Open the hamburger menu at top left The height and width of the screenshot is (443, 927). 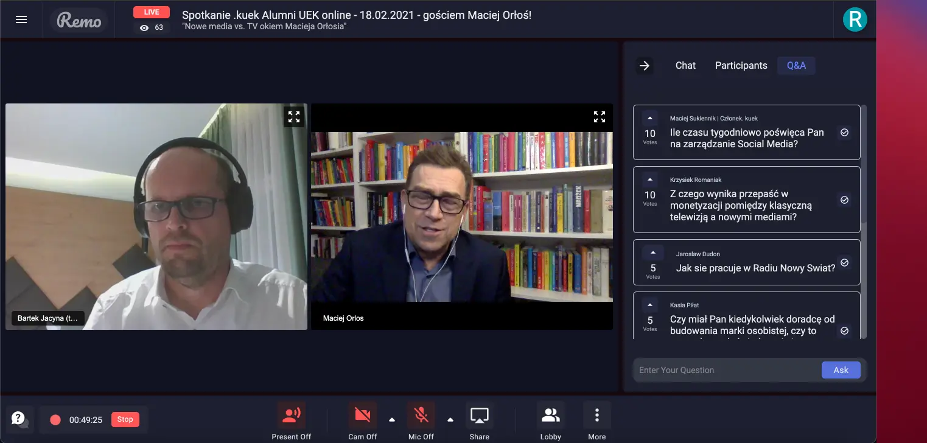point(21,19)
